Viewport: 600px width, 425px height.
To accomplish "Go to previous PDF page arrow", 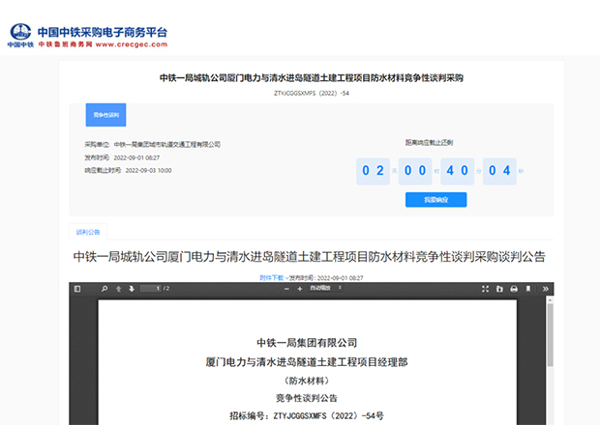I will click(119, 289).
